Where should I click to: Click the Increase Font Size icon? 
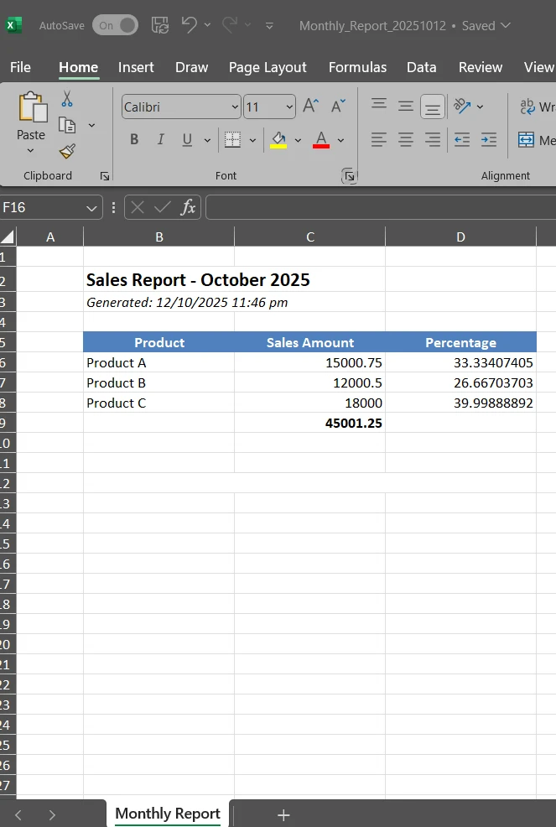coord(310,107)
